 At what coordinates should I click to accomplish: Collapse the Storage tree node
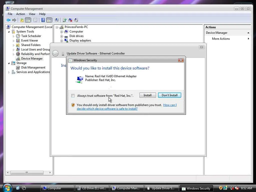[x=9, y=63]
